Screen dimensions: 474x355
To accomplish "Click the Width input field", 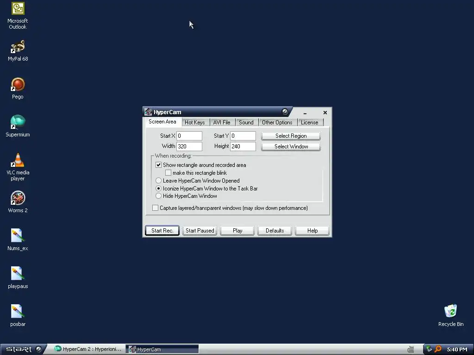I will point(189,147).
